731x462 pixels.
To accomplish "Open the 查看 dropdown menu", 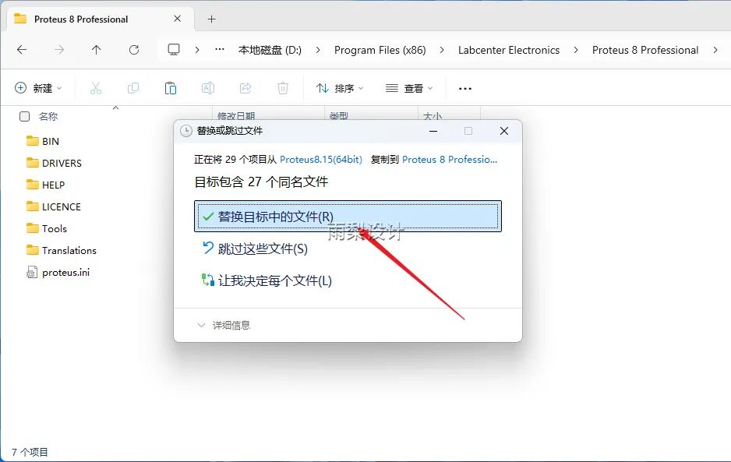I will coord(408,88).
